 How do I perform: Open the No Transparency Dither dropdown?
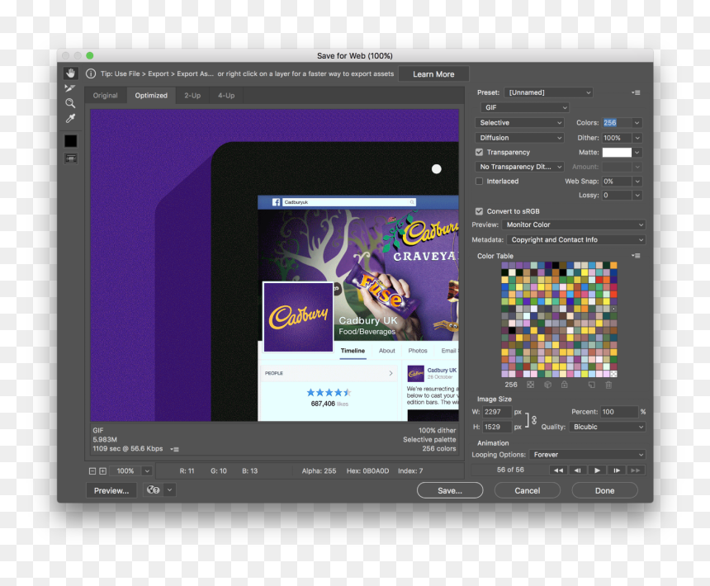519,167
